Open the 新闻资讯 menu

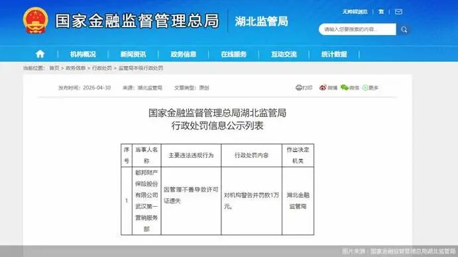click(x=133, y=54)
